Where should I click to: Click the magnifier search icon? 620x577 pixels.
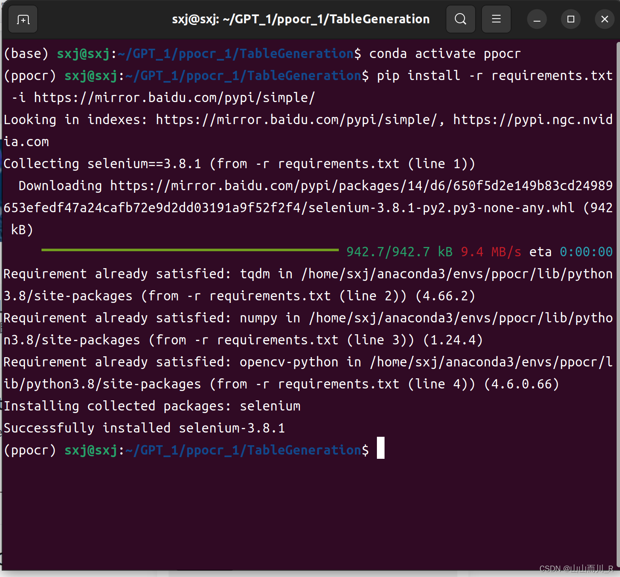coord(460,19)
